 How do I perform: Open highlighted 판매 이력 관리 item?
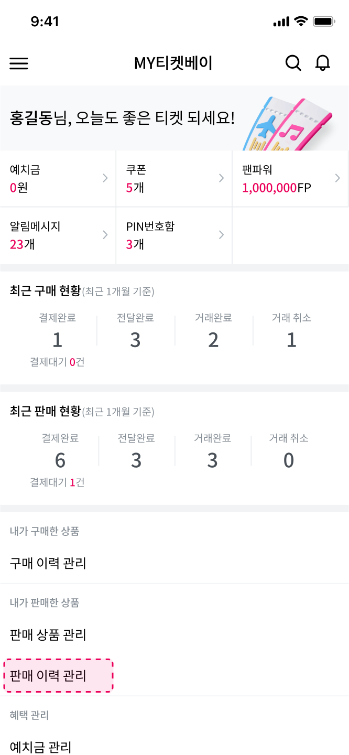[x=58, y=675]
